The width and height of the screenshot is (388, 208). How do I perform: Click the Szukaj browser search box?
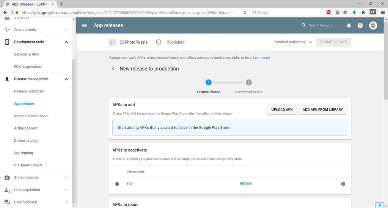click(287, 13)
